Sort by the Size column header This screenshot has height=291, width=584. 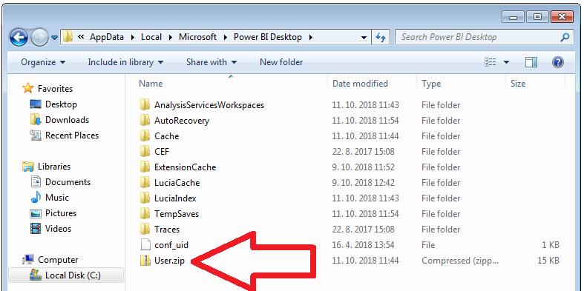(518, 84)
